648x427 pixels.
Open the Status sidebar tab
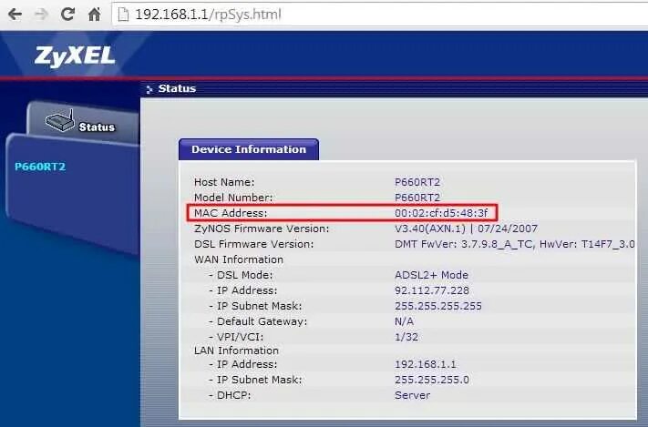[83, 123]
